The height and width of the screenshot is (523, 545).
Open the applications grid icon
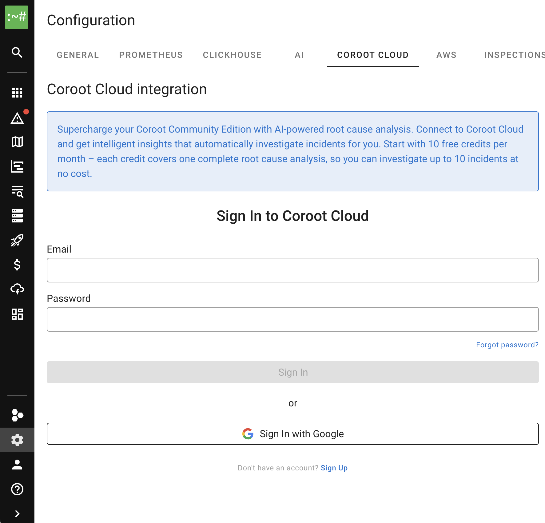pyautogui.click(x=17, y=92)
